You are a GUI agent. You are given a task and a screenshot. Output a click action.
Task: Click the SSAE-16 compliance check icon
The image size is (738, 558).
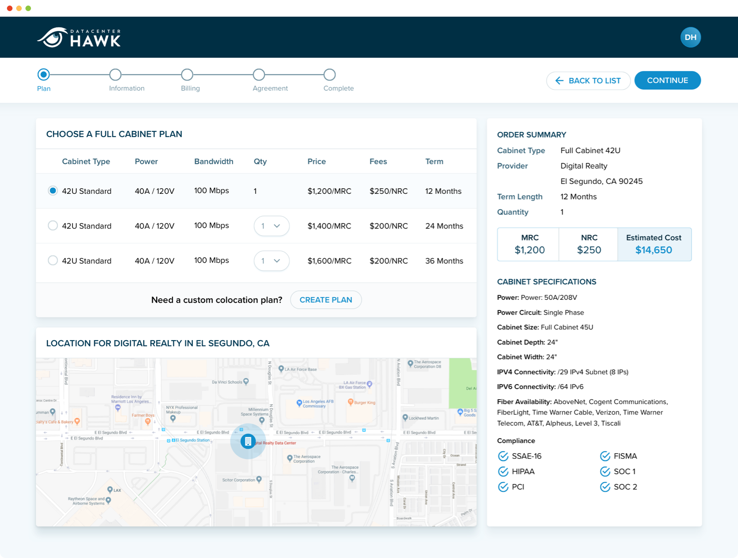click(503, 456)
